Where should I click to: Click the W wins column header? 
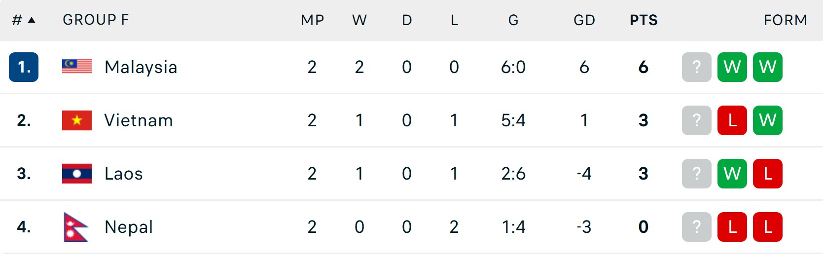click(x=359, y=20)
